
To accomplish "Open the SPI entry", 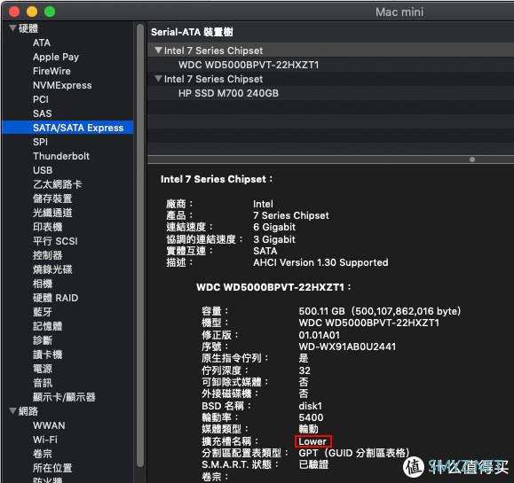I will (40, 142).
